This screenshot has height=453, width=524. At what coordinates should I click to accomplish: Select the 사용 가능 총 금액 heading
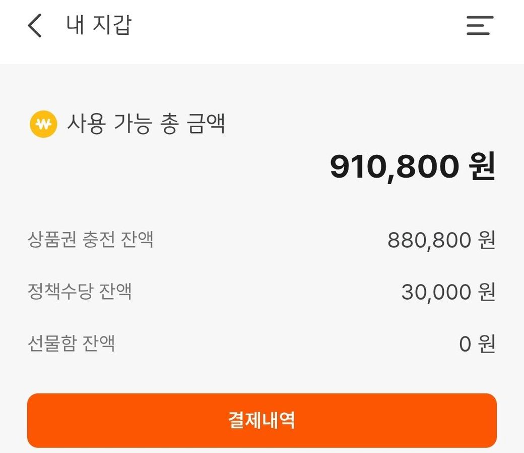tap(146, 124)
